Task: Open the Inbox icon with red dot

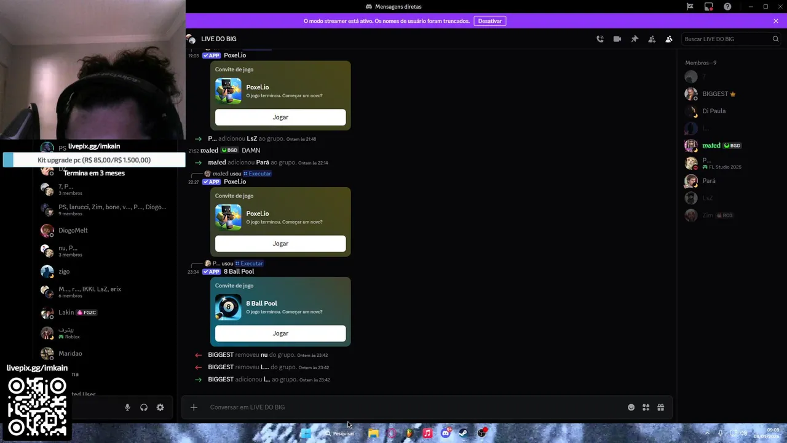Action: 709,7
